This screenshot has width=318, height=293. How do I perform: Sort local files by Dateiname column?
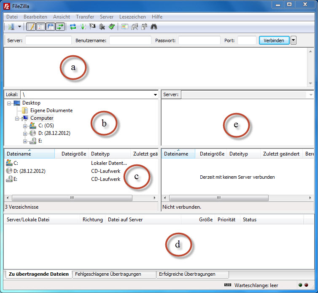(x=30, y=154)
